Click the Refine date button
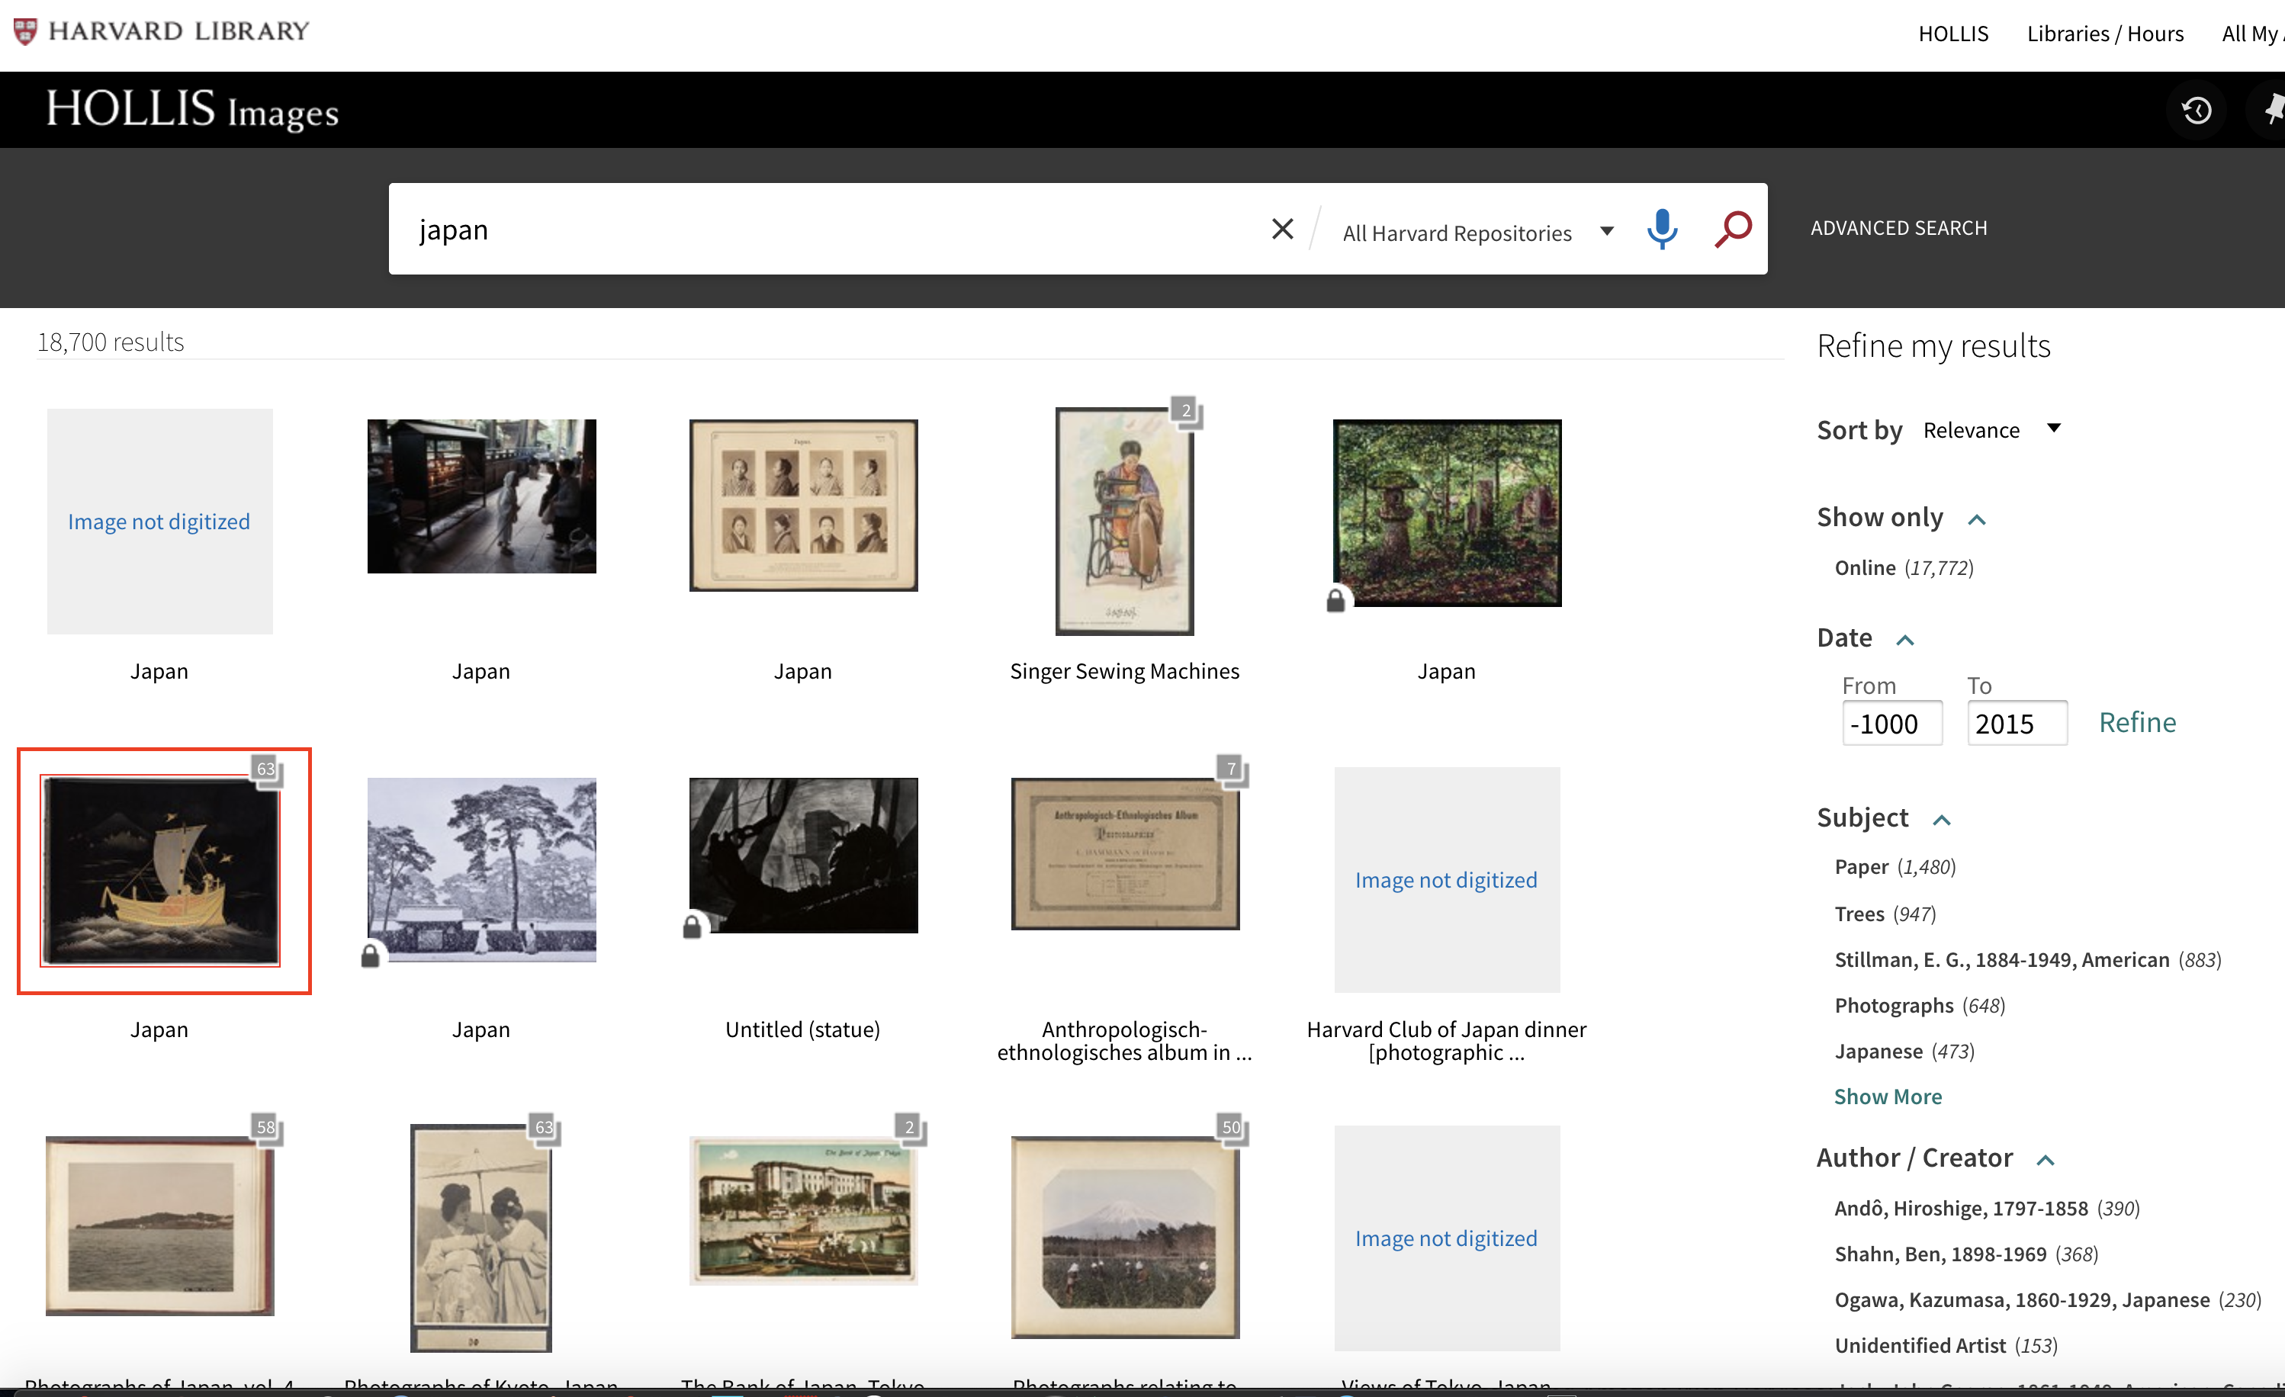The image size is (2285, 1397). pos(2138,721)
